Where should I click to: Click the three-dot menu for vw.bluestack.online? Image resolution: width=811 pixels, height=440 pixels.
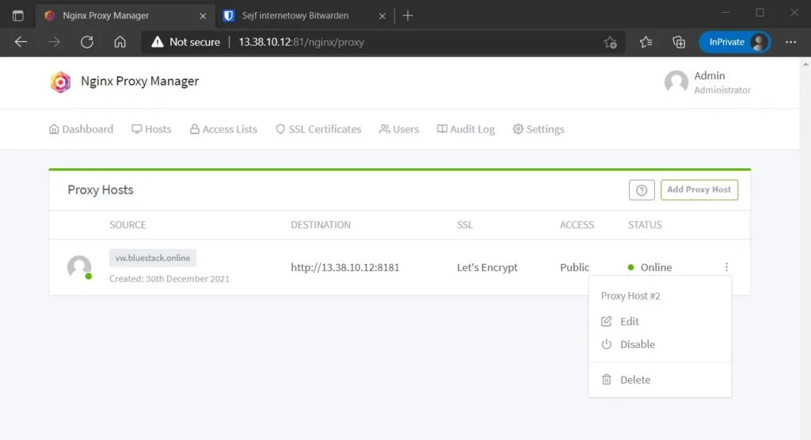(727, 267)
